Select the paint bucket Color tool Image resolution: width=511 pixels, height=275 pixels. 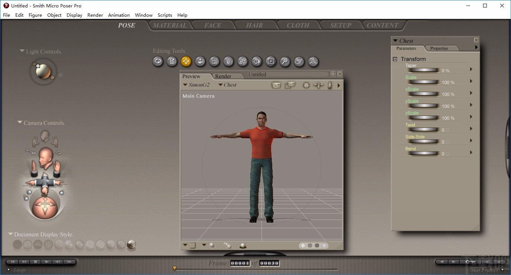257,61
